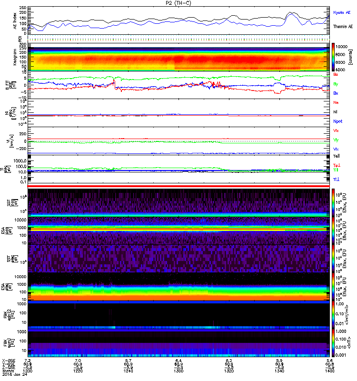Viewport: 357px width, 381px height.
Task: Click the blue Npot legend label
Action: pyautogui.click(x=338, y=121)
